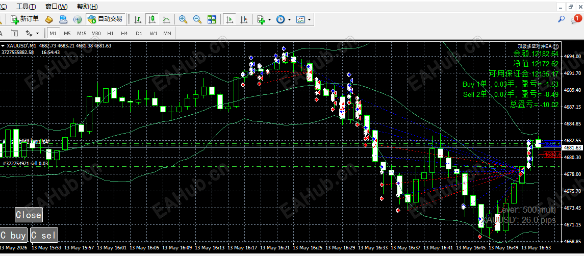This screenshot has width=584, height=256.
Task: Click the chart templates icon
Action: click(x=300, y=19)
